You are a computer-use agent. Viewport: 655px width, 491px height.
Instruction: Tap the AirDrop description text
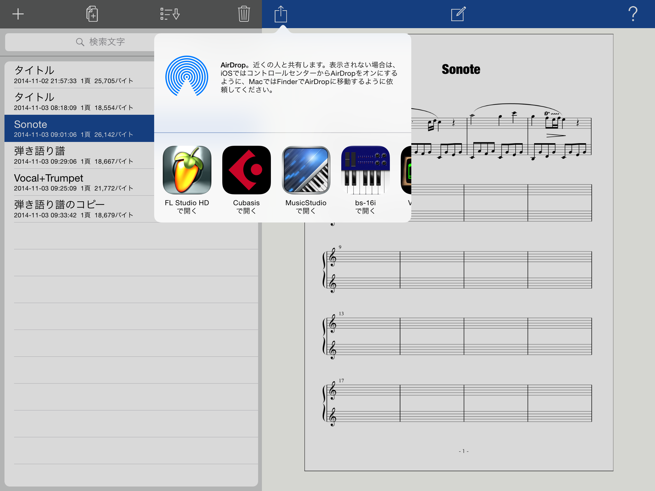tap(309, 77)
